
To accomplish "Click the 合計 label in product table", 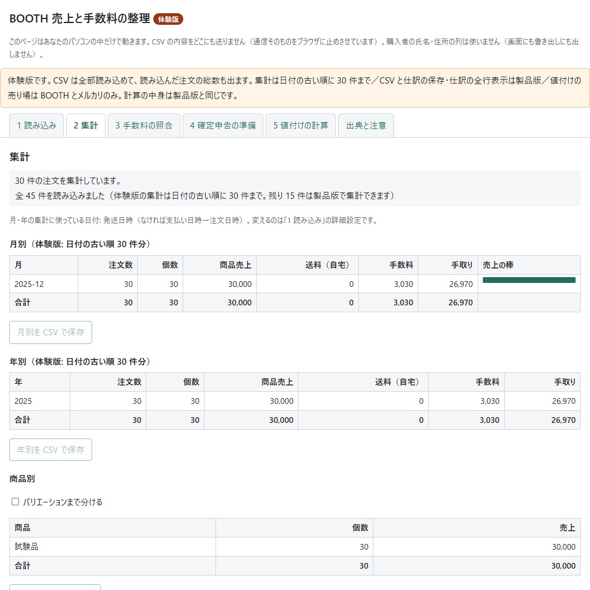I will [x=22, y=566].
